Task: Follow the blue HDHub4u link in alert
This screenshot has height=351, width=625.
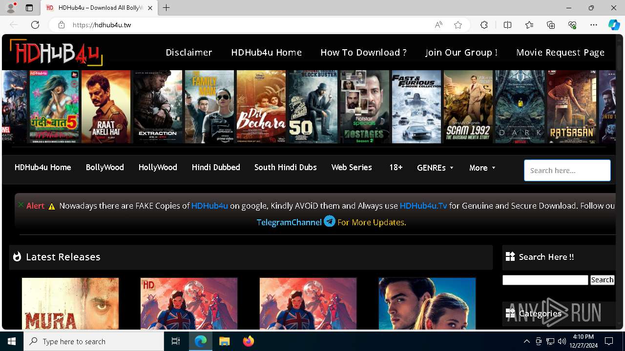Action: (209, 206)
